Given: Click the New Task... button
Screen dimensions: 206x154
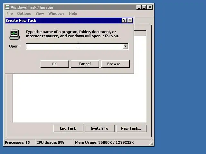Looking at the screenshot, I should coord(131,128).
